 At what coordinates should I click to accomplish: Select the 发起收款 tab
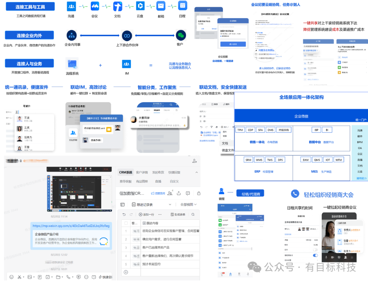click(x=158, y=172)
